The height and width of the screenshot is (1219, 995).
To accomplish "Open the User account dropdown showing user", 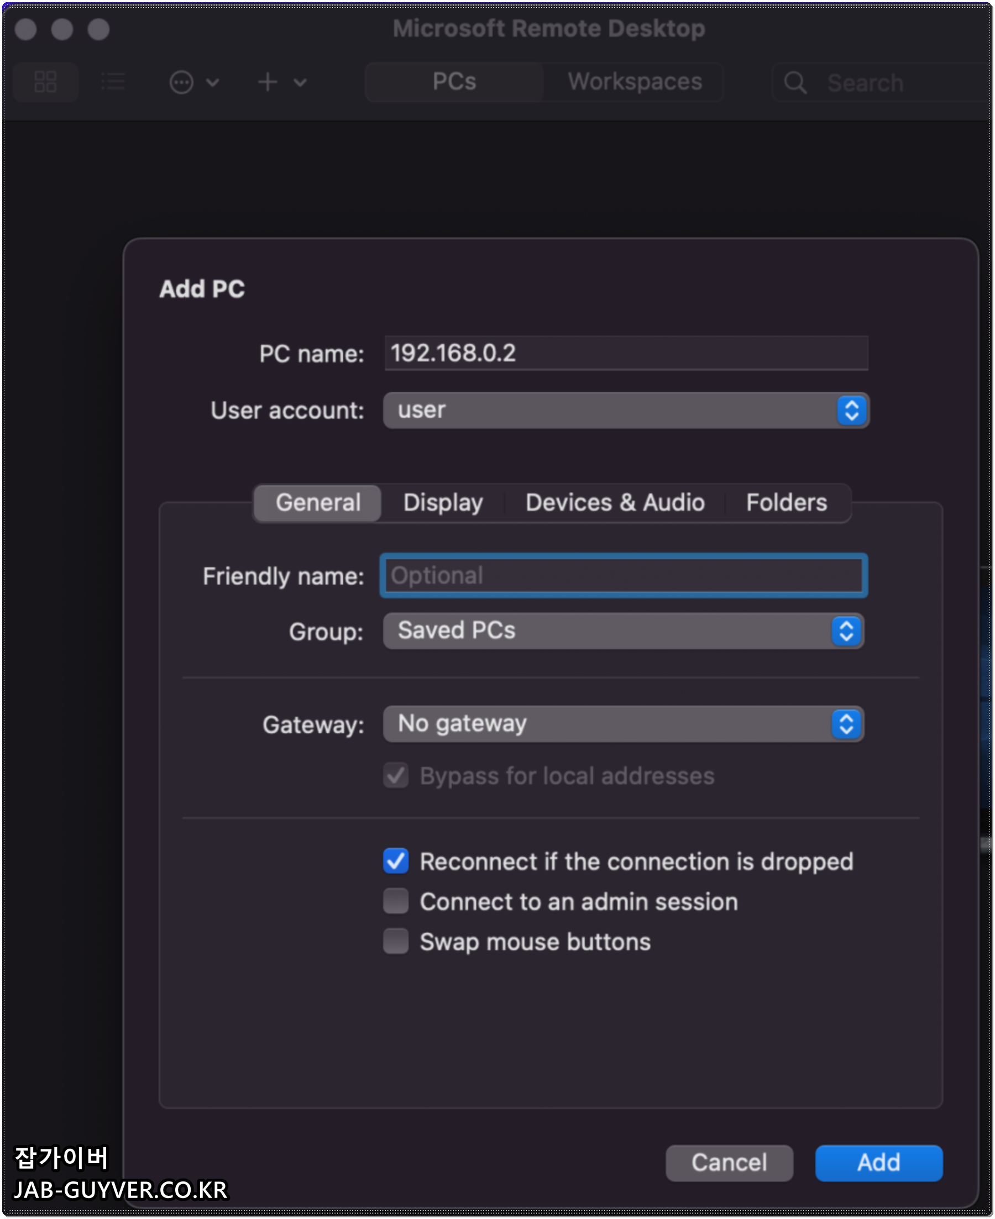I will pos(626,410).
